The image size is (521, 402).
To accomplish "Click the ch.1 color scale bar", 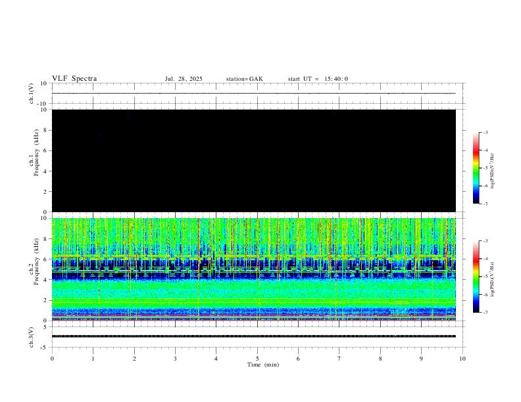I will pyautogui.click(x=476, y=168).
